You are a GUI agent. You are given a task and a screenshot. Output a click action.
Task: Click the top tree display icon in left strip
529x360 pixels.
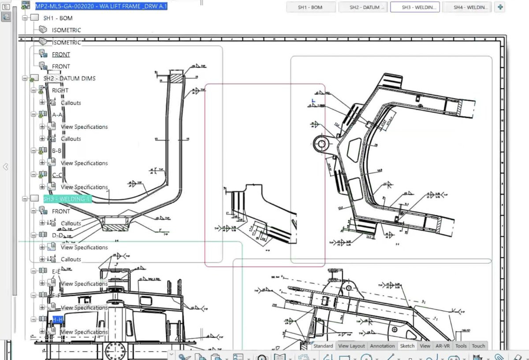(x=6, y=7)
